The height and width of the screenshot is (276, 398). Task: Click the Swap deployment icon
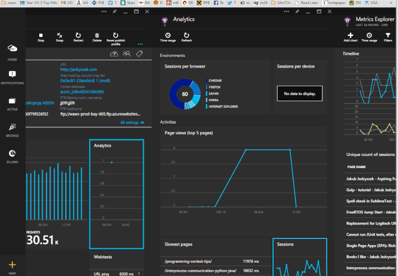point(60,37)
